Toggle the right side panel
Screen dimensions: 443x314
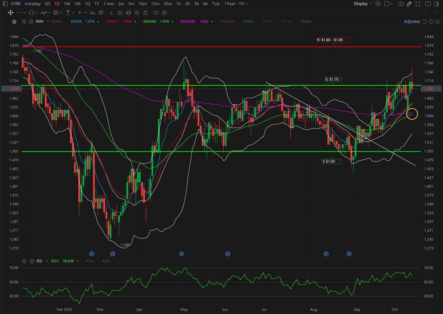[x=436, y=4]
